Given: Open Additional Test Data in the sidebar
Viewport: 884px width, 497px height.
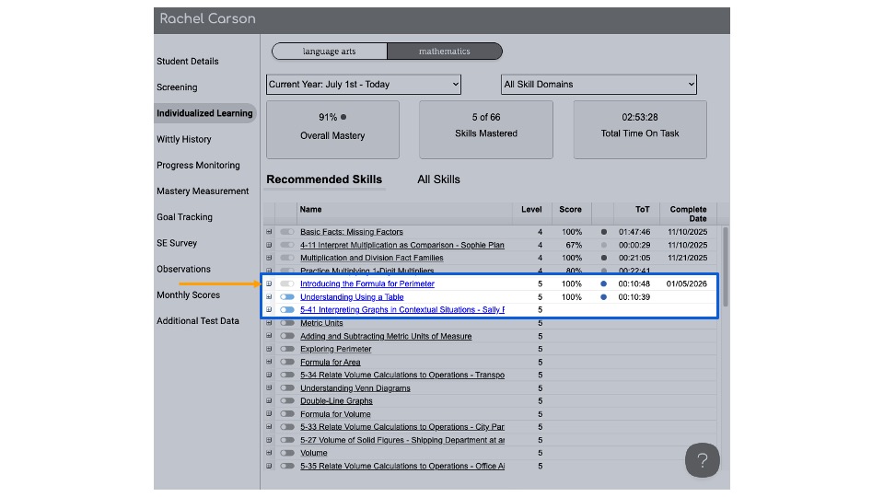Looking at the screenshot, I should [x=198, y=320].
